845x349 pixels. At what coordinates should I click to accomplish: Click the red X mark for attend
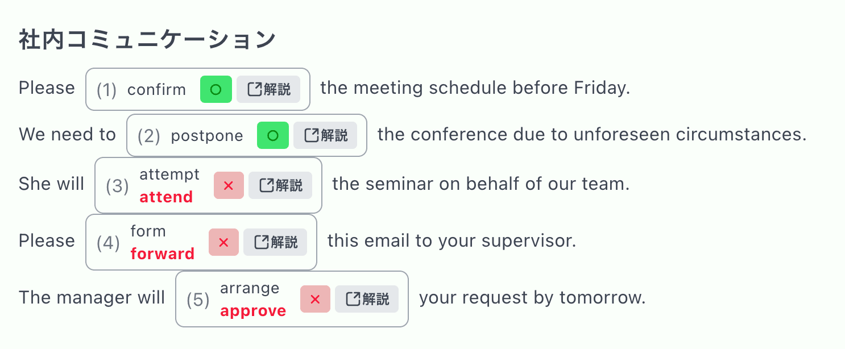pos(229,185)
